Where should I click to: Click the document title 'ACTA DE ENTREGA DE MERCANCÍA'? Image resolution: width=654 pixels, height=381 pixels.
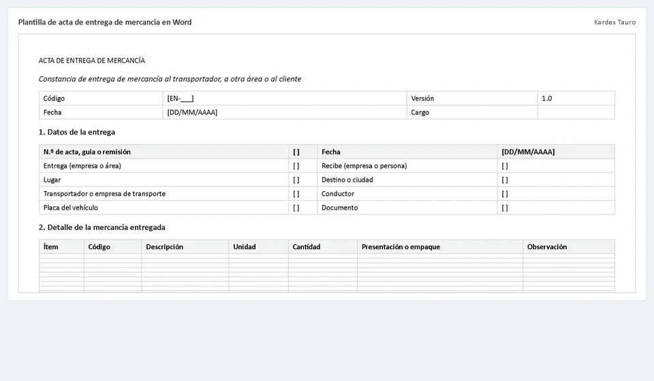point(92,61)
